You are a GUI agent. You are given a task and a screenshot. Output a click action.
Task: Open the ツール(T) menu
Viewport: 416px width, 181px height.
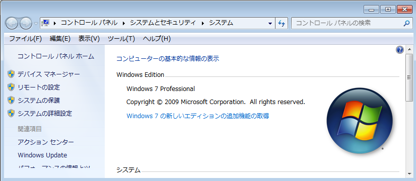tap(121, 39)
